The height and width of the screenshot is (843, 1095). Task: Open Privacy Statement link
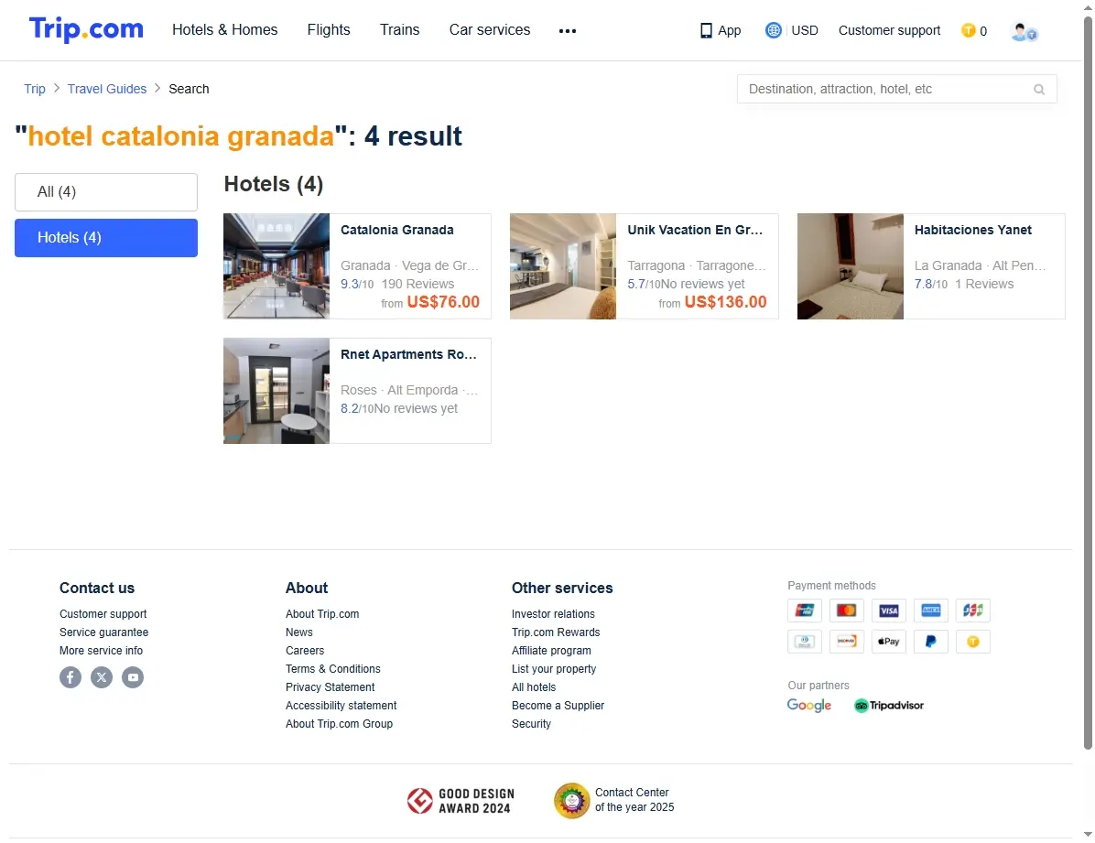330,687
